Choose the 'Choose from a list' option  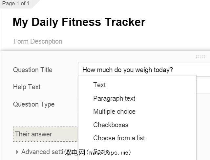[x=119, y=138]
